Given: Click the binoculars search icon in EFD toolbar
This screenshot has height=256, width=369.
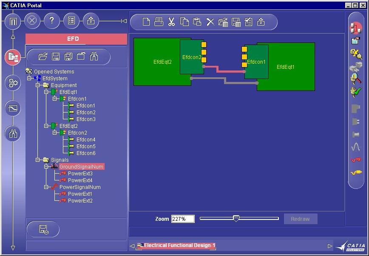Looking at the screenshot, I should 94,56.
